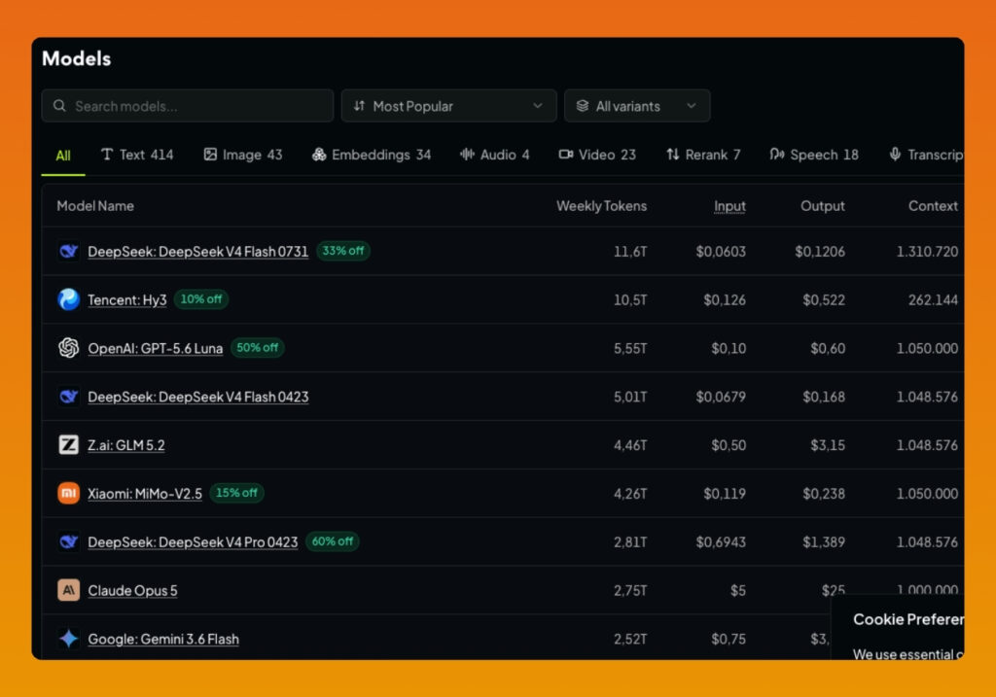Open the Tencent: Hy3 model link
This screenshot has width=996, height=697.
(127, 299)
